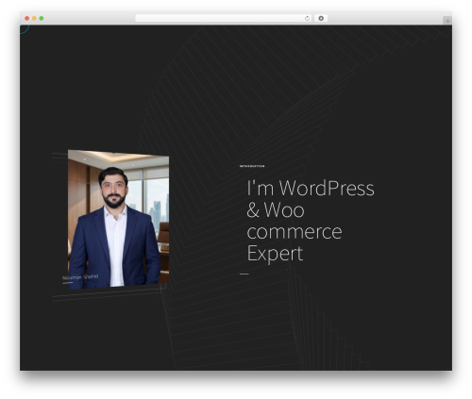
Task: Click the download icon beside address bar
Action: tap(321, 18)
